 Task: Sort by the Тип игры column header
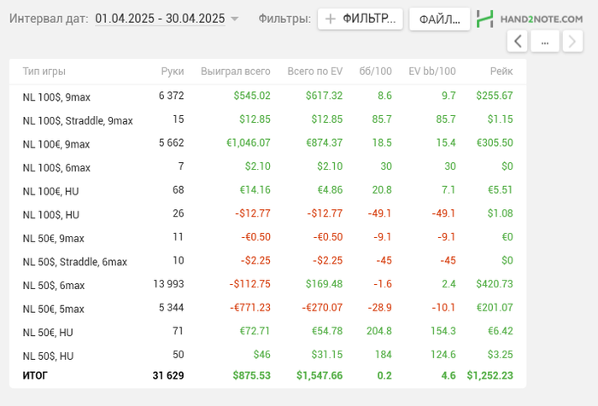[44, 72]
